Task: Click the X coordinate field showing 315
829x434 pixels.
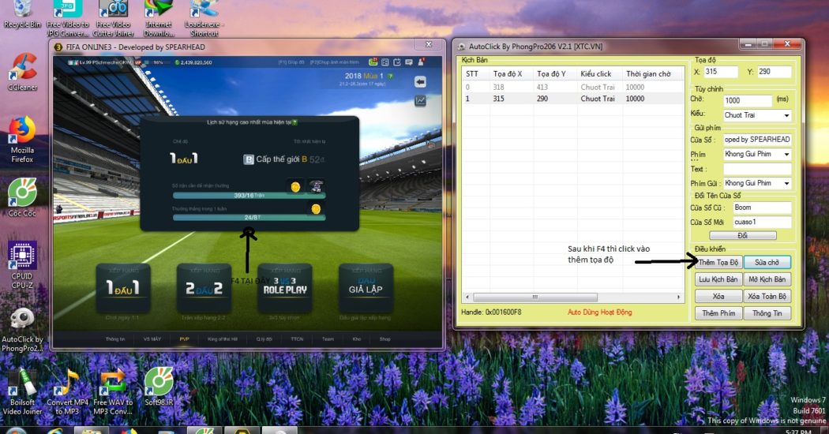Action: 720,72
